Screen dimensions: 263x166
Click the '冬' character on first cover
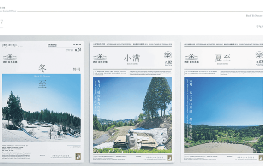(x=42, y=68)
